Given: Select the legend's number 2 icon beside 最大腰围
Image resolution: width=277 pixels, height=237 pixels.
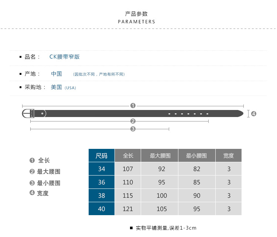Looking at the screenshot, I should pyautogui.click(x=32, y=171).
